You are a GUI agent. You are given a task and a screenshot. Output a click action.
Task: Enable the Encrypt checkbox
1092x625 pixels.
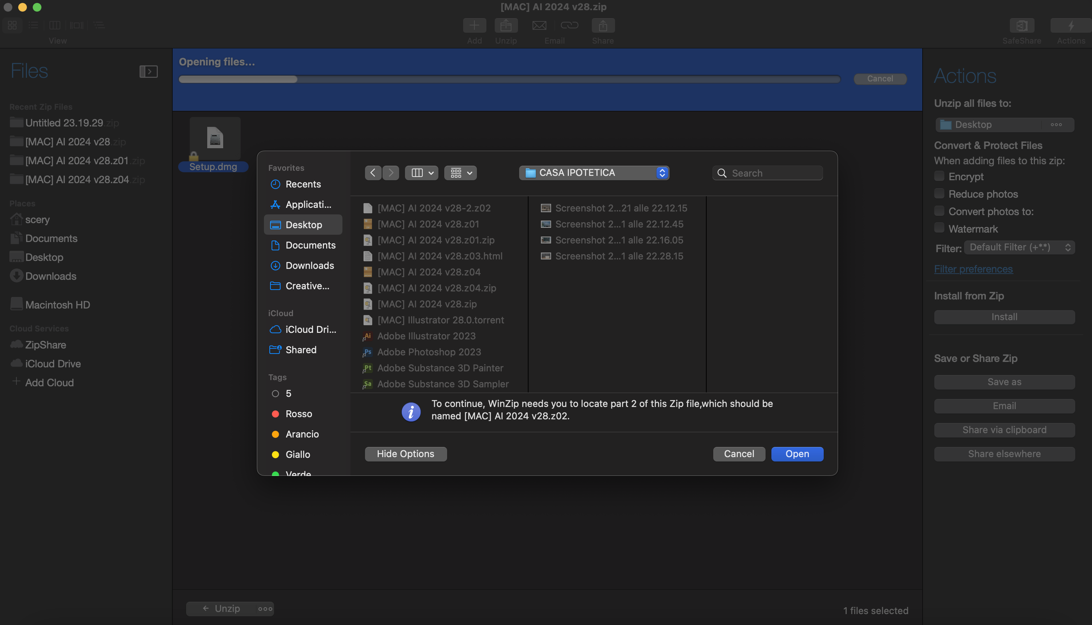tap(939, 177)
